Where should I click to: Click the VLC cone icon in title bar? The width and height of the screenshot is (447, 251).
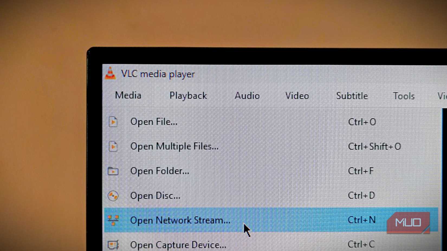110,73
